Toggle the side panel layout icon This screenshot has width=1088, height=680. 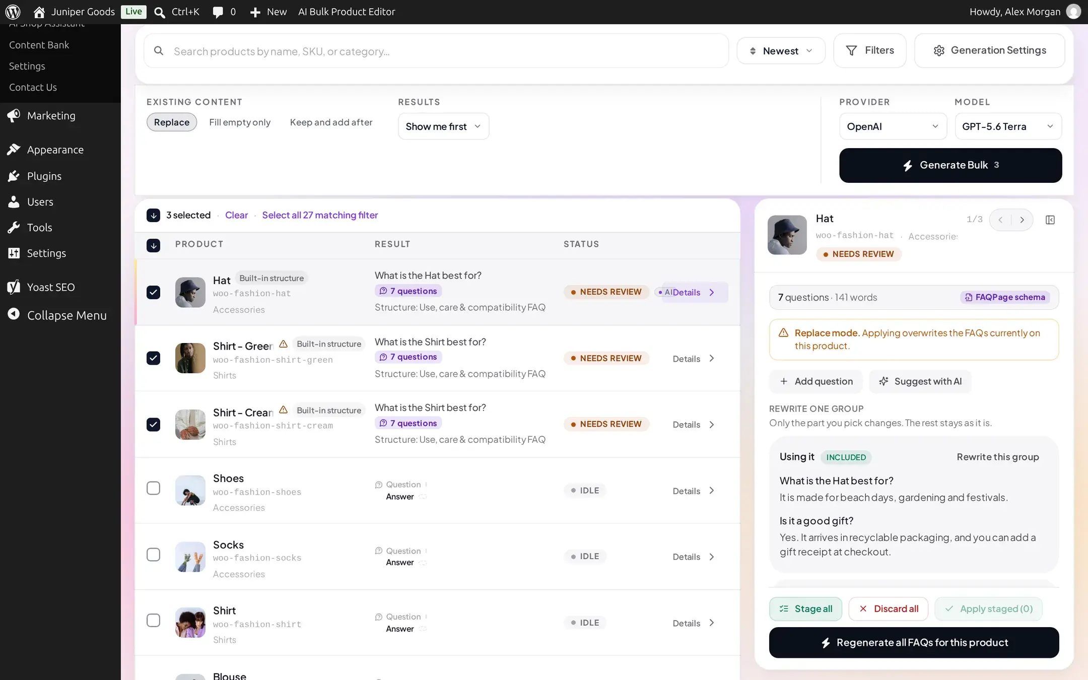(x=1050, y=220)
